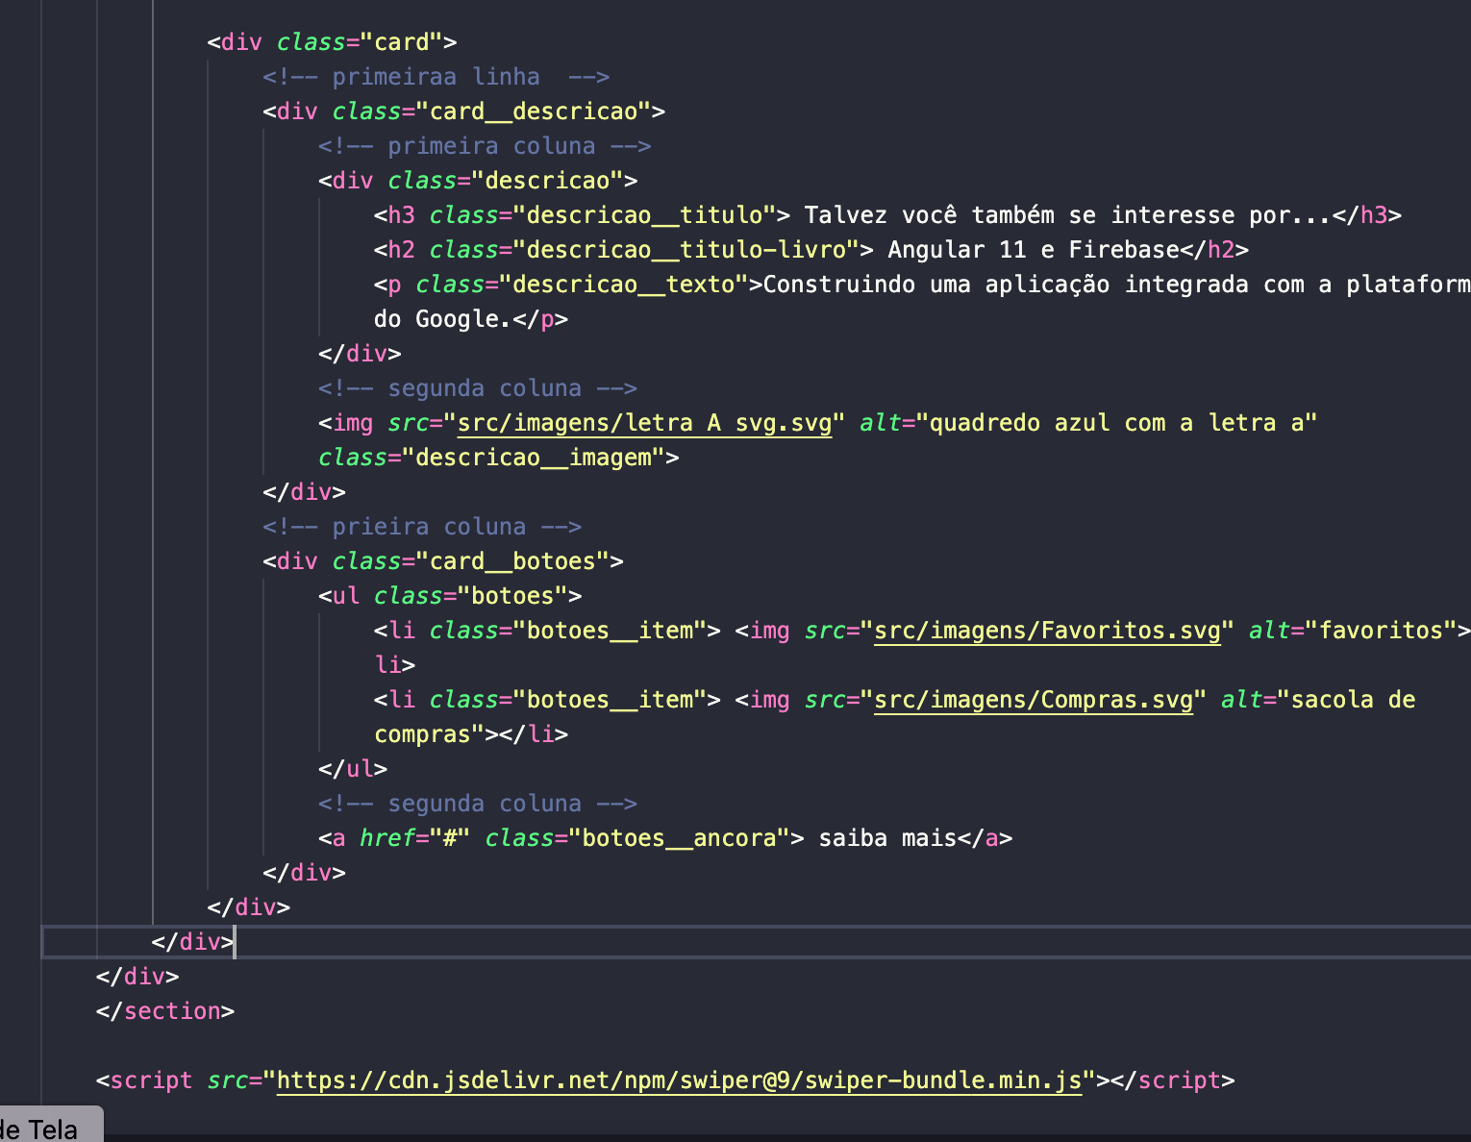Open the src/imagens/Compras.svg path link

pos(1034,700)
